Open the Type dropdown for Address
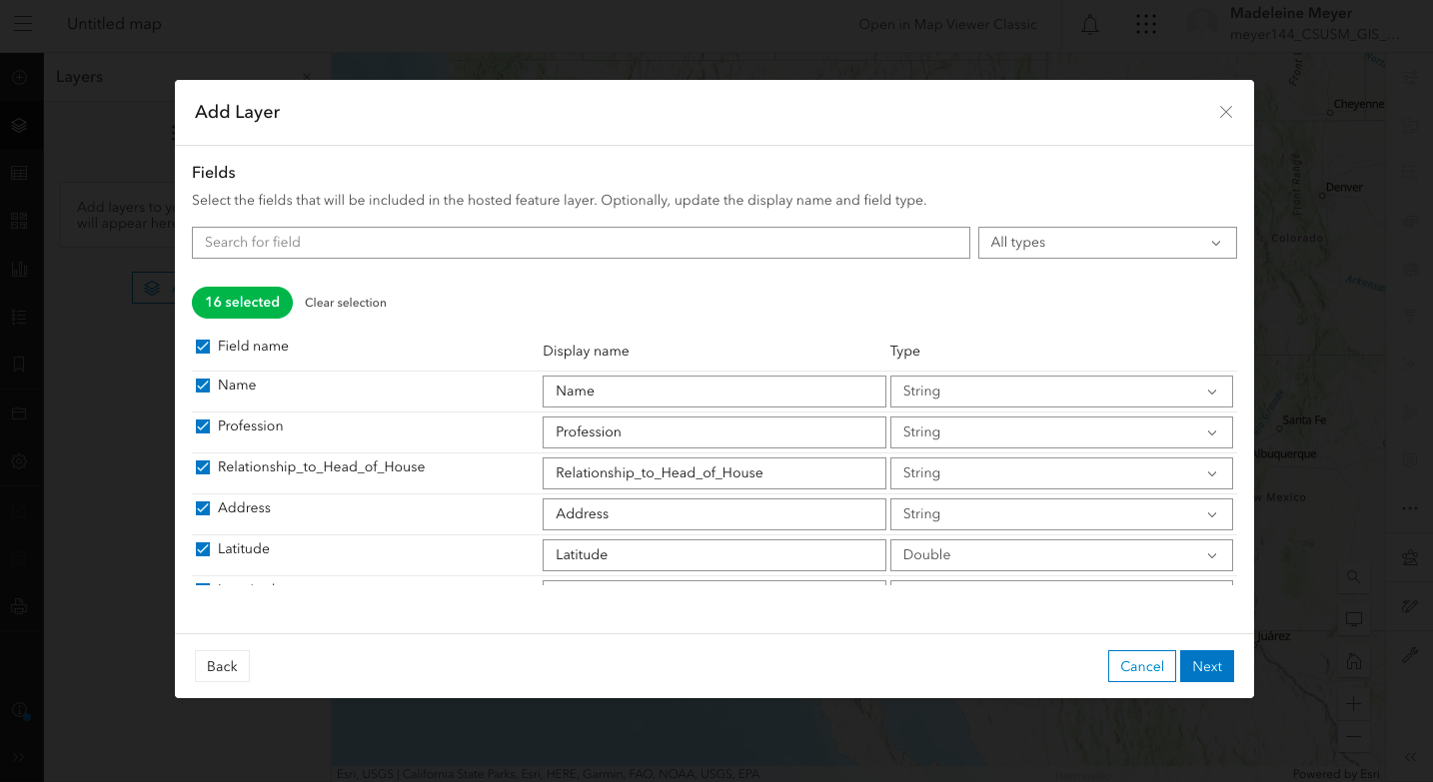The height and width of the screenshot is (782, 1433). [x=1061, y=514]
